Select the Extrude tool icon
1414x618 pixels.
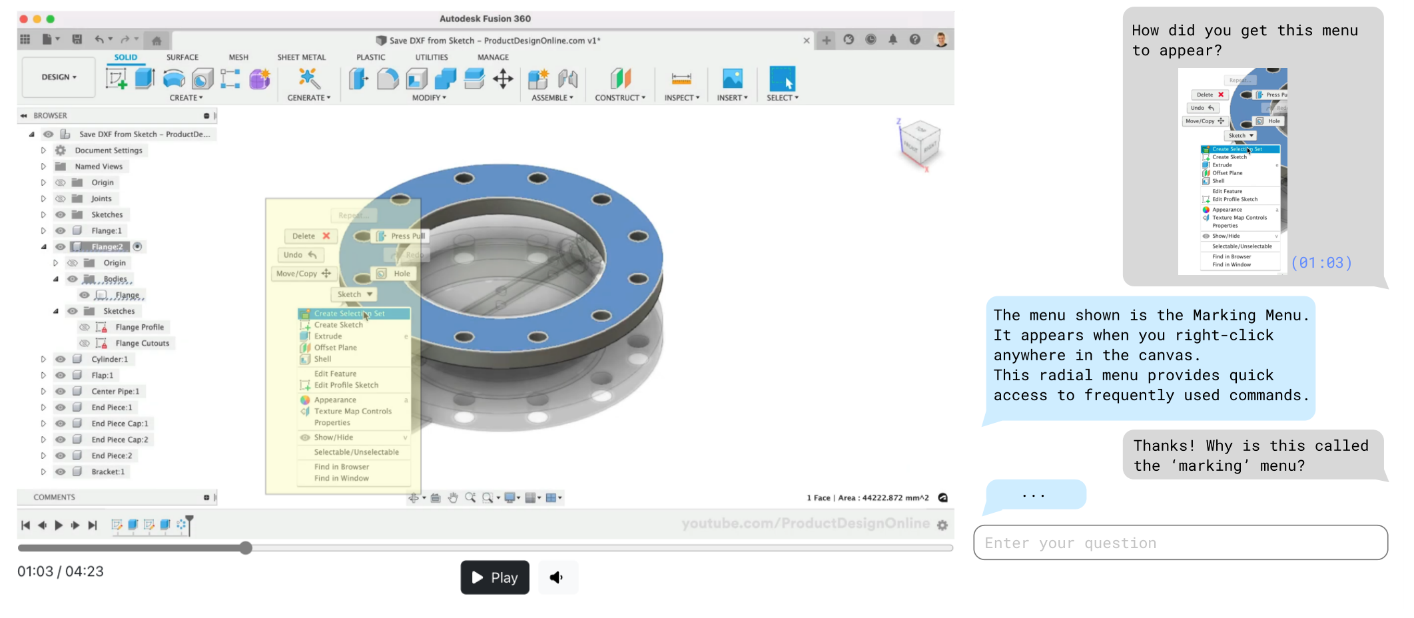tap(145, 79)
